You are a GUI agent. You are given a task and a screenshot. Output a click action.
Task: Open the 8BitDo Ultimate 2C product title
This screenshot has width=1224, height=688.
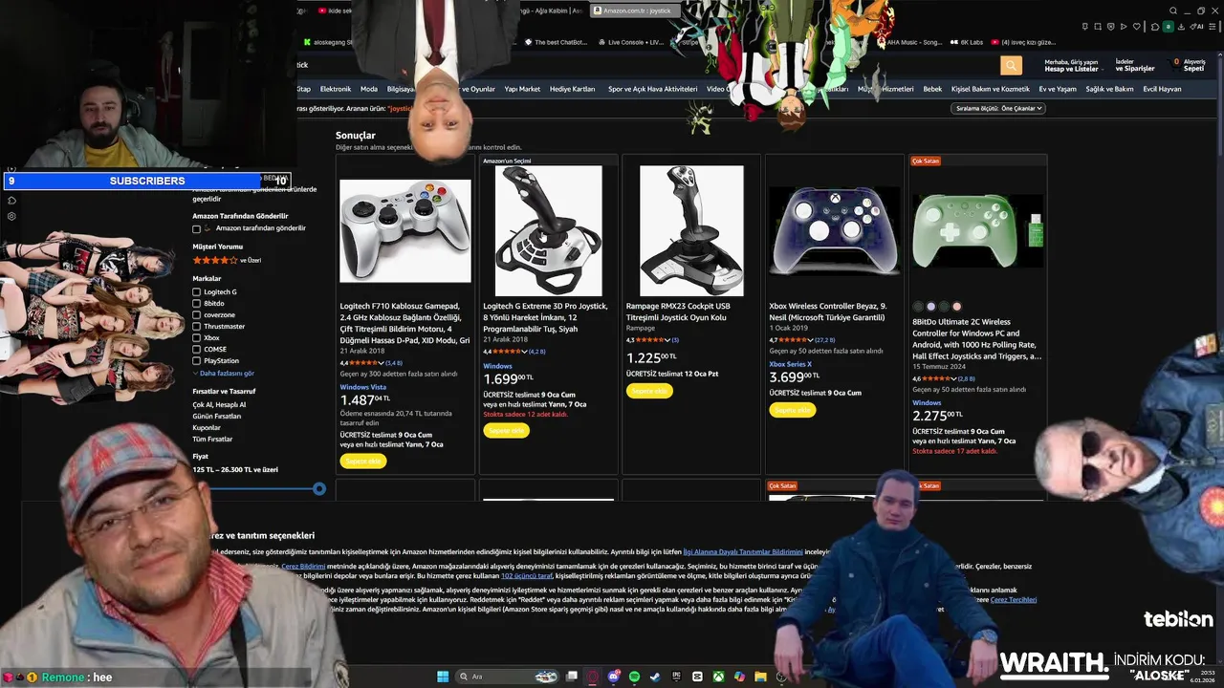pyautogui.click(x=977, y=339)
